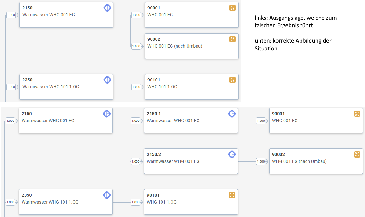Screen dimensions: 365x217
Task: Click the blue icon on node 2150.2
Action: tap(232, 154)
